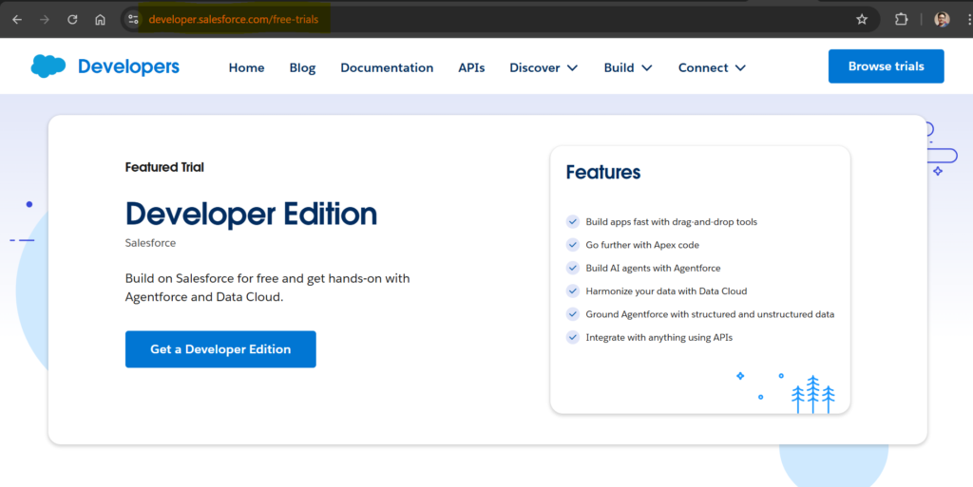Click the checkmark beside Ground Agentforce
The width and height of the screenshot is (973, 487).
(573, 314)
